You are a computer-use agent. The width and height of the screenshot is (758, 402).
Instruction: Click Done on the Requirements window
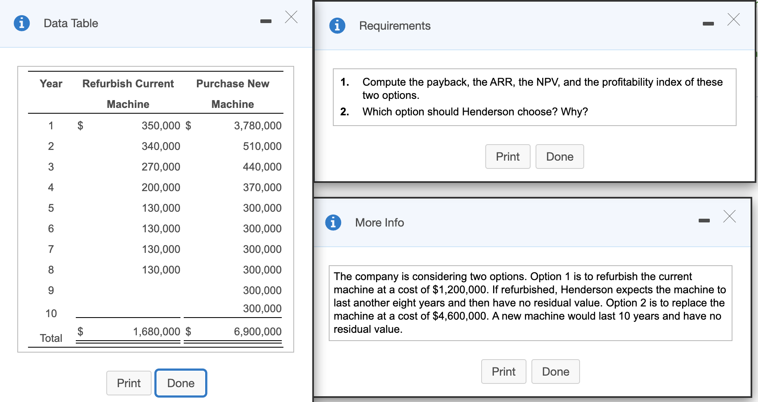(x=559, y=157)
